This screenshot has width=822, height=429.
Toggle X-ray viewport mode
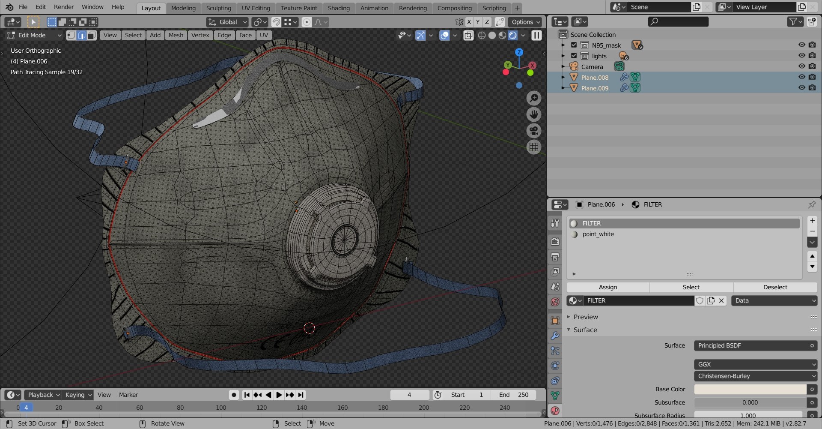(468, 36)
